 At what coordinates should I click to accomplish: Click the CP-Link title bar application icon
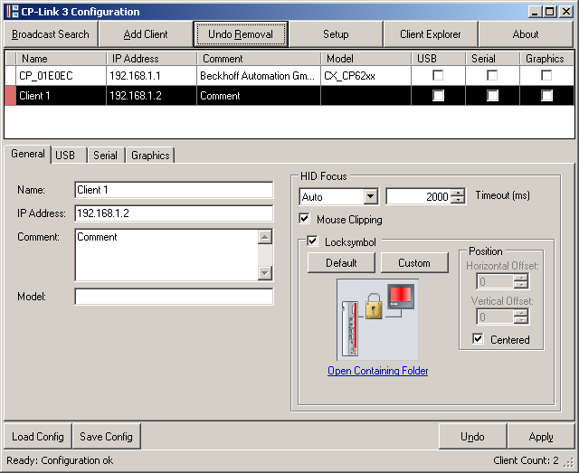[13, 12]
